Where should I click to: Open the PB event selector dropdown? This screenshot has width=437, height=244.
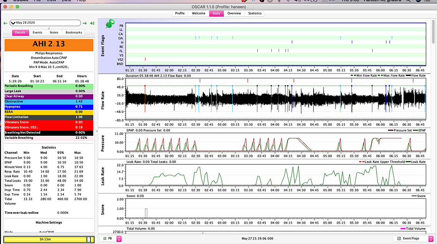[x=119, y=239]
